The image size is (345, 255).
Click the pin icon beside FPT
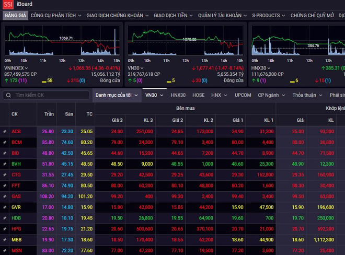5,186
